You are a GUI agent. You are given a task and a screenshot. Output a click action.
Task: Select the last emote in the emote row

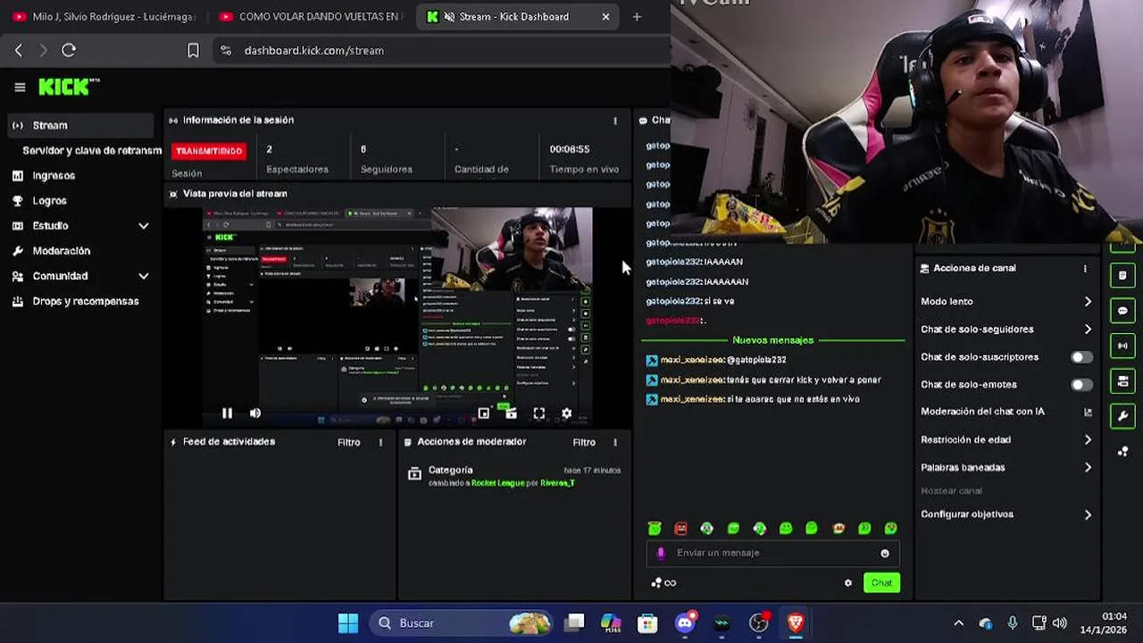(x=890, y=529)
